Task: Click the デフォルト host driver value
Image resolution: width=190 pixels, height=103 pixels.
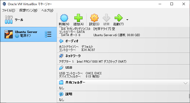Action: tap(87, 47)
